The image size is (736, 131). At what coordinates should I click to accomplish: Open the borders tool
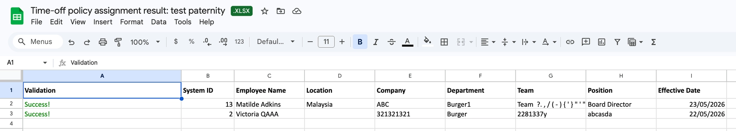(x=444, y=42)
